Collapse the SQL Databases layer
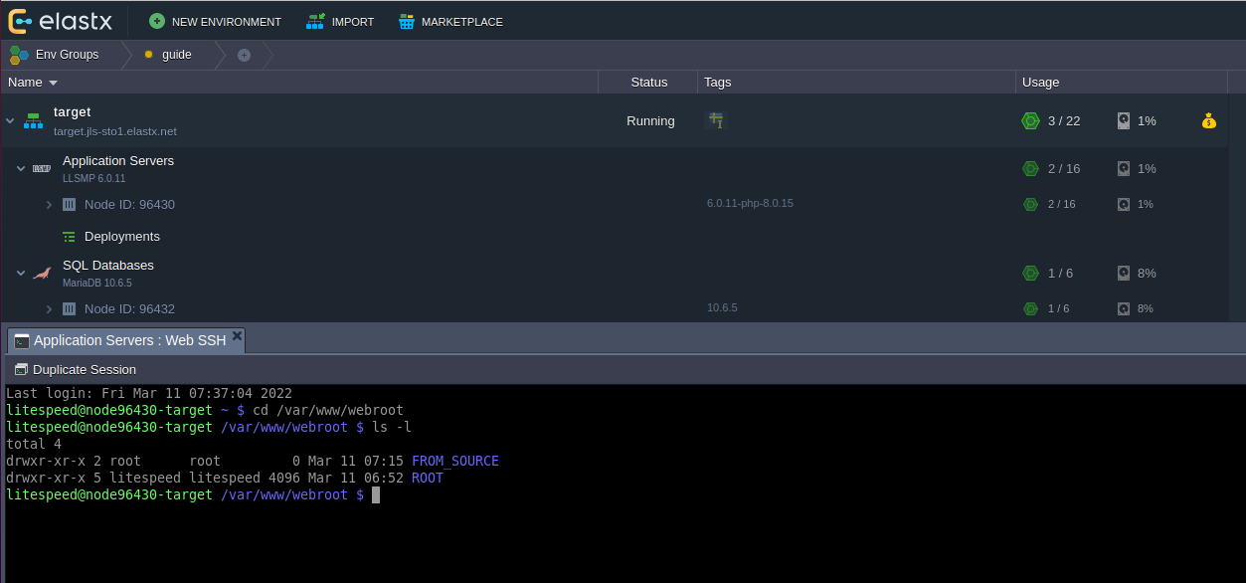Viewport: 1246px width, 583px height. [x=21, y=274]
